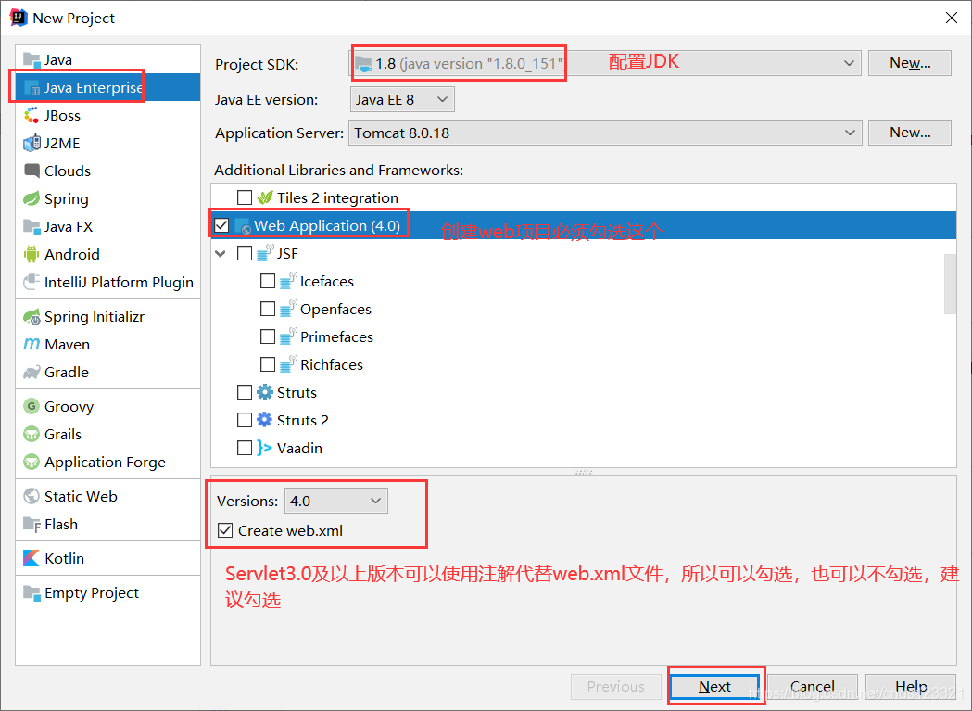Choose the Spring Initializr icon
This screenshot has height=711, width=972.
coord(32,317)
